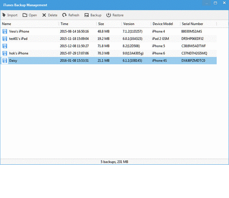Image resolution: width=229 pixels, height=198 pixels.
Task: Sort by Size column header
Action: (101, 24)
